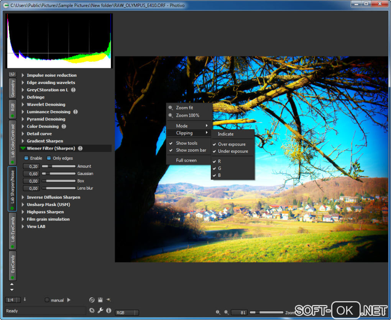Expand Gradient Sharpen section
391x320 pixels.
click(x=23, y=141)
